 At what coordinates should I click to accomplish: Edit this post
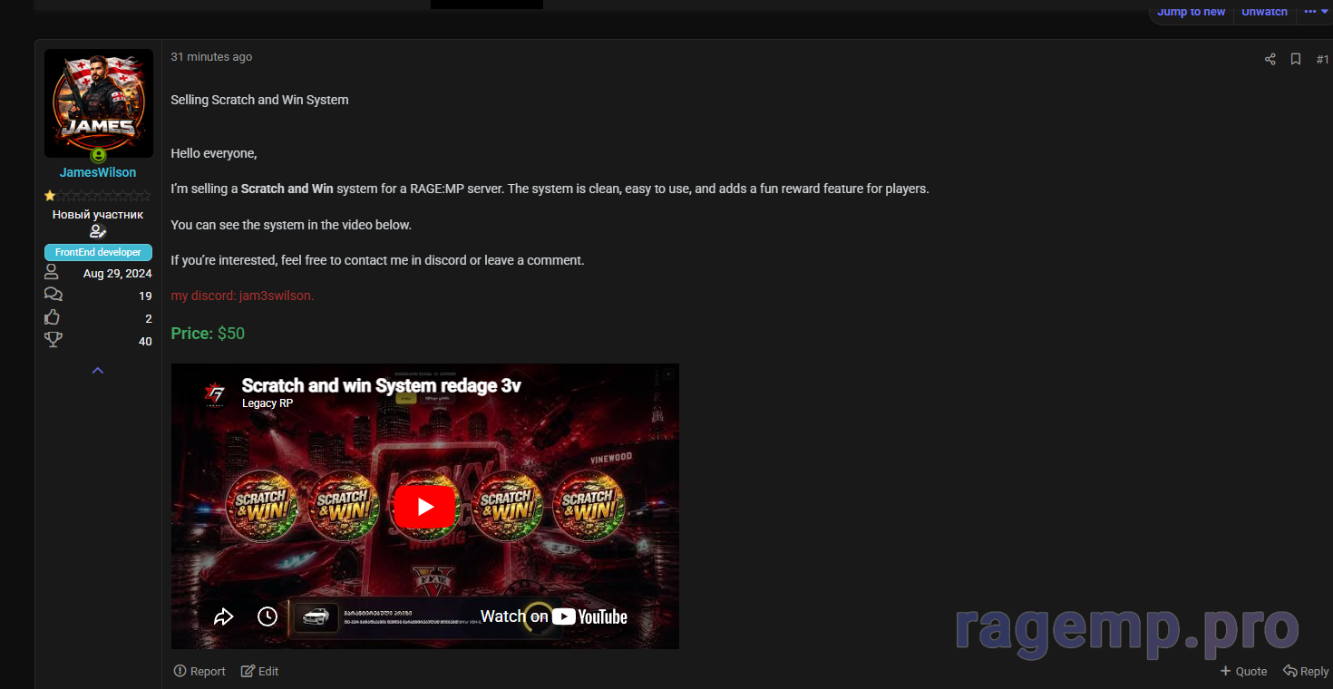coord(259,672)
